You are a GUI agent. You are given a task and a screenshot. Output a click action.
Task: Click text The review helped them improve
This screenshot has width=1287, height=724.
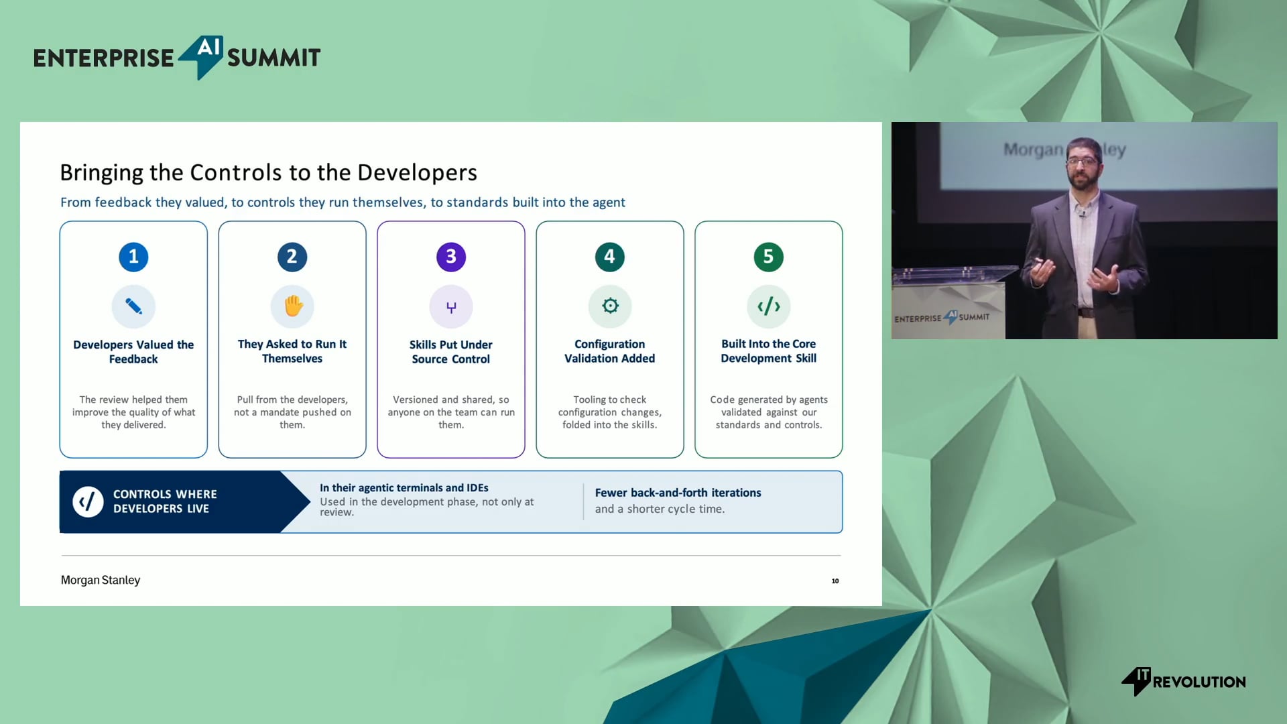[x=133, y=412]
